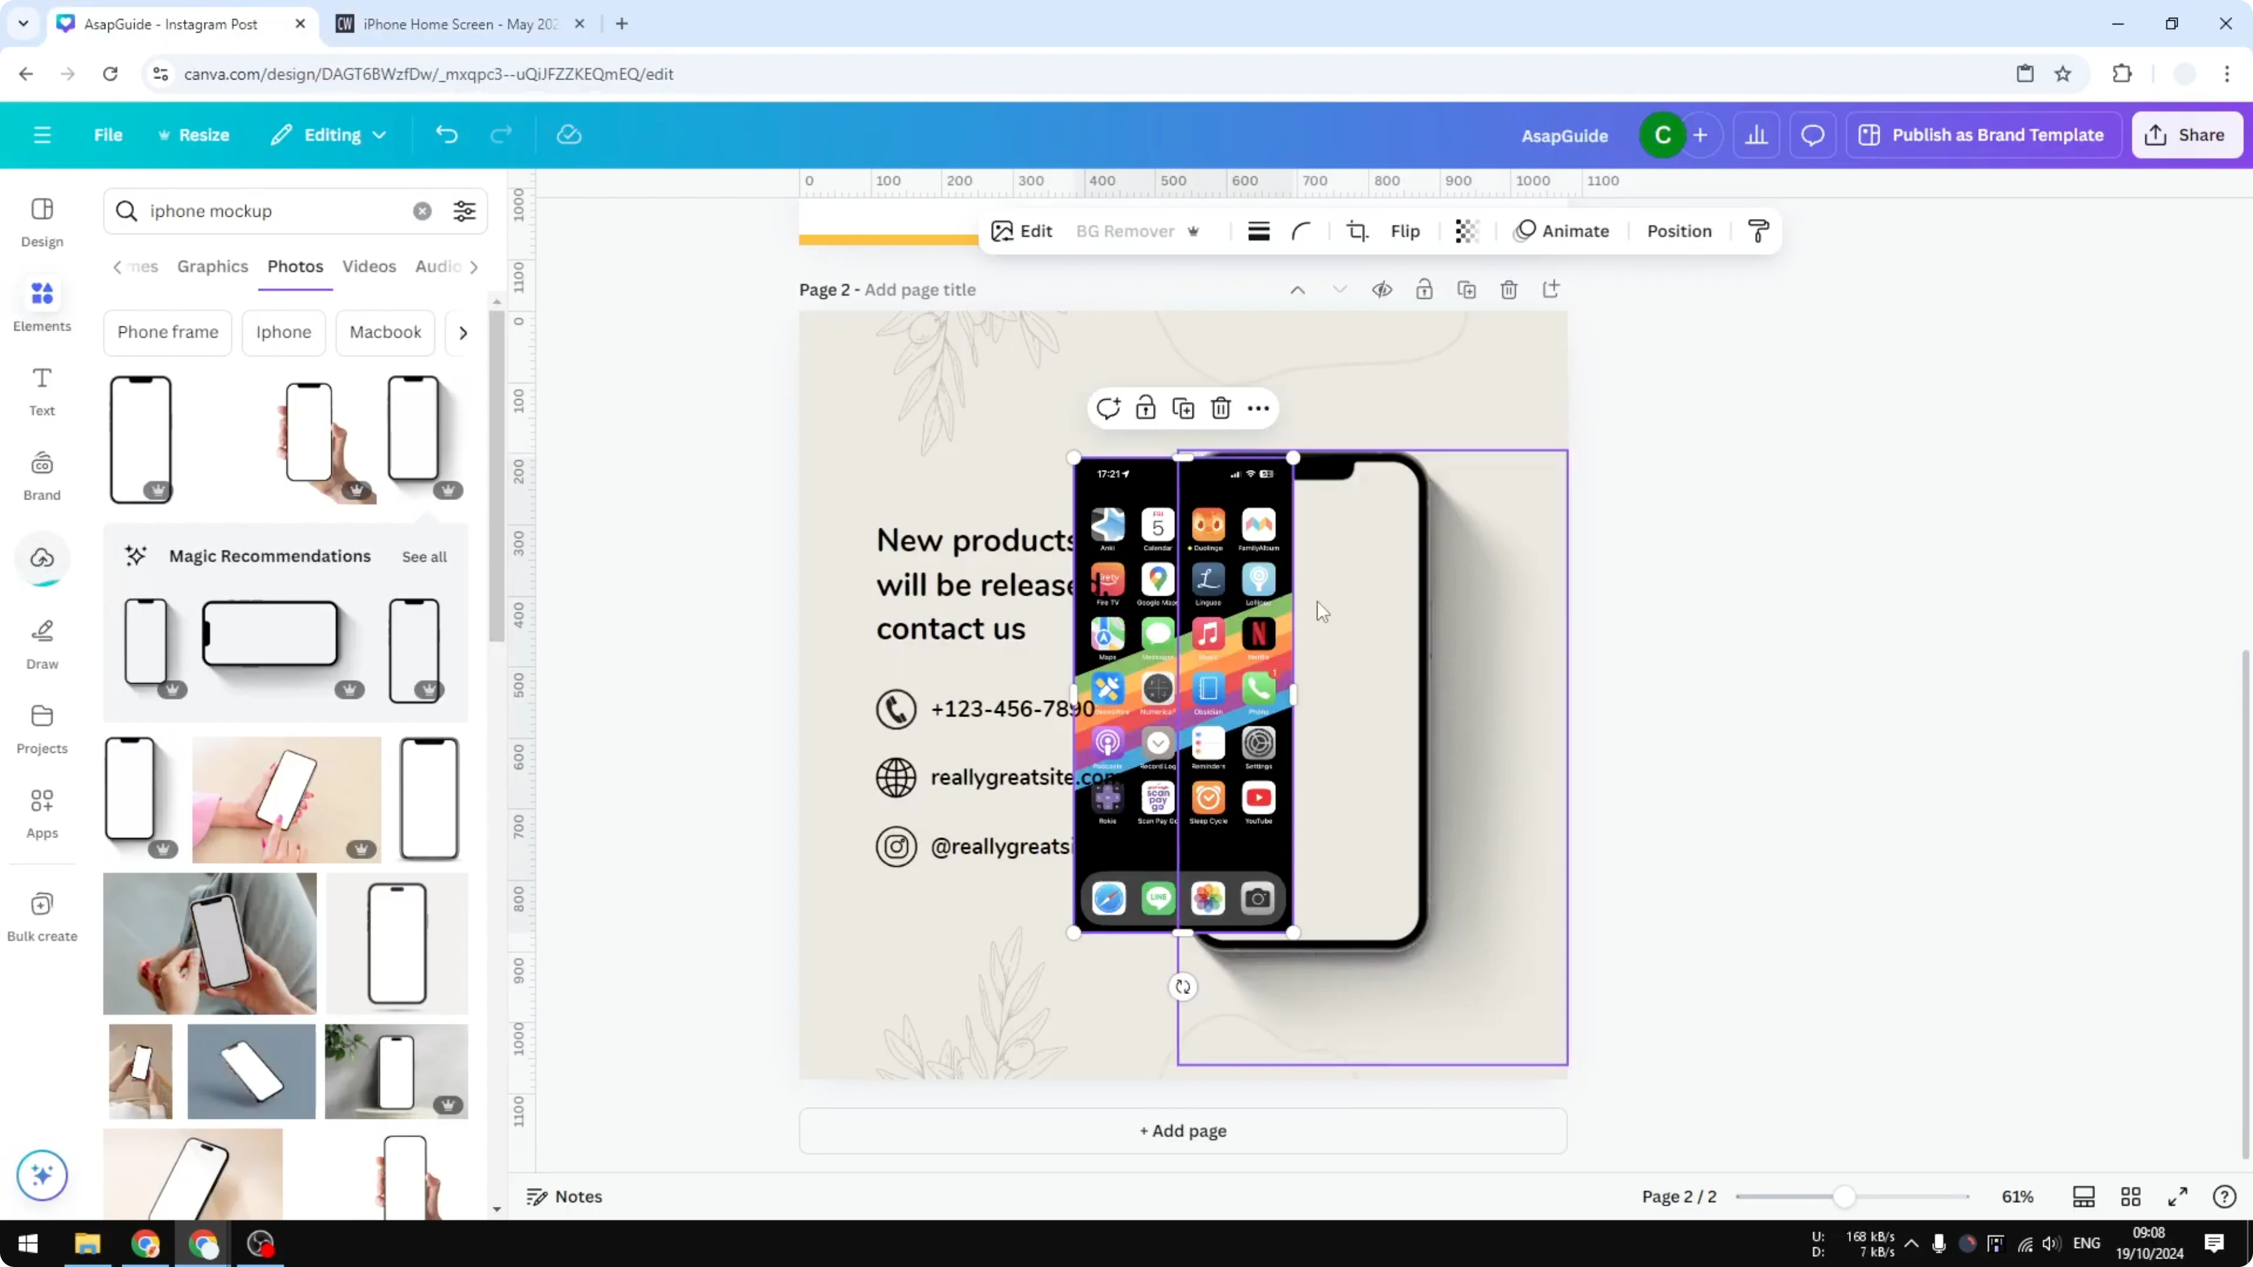Click the Add page button
The height and width of the screenshot is (1267, 2253).
point(1182,1130)
